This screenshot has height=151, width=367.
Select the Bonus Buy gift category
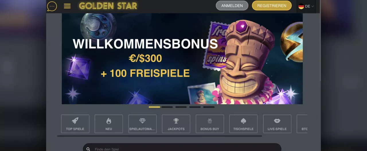210,124
